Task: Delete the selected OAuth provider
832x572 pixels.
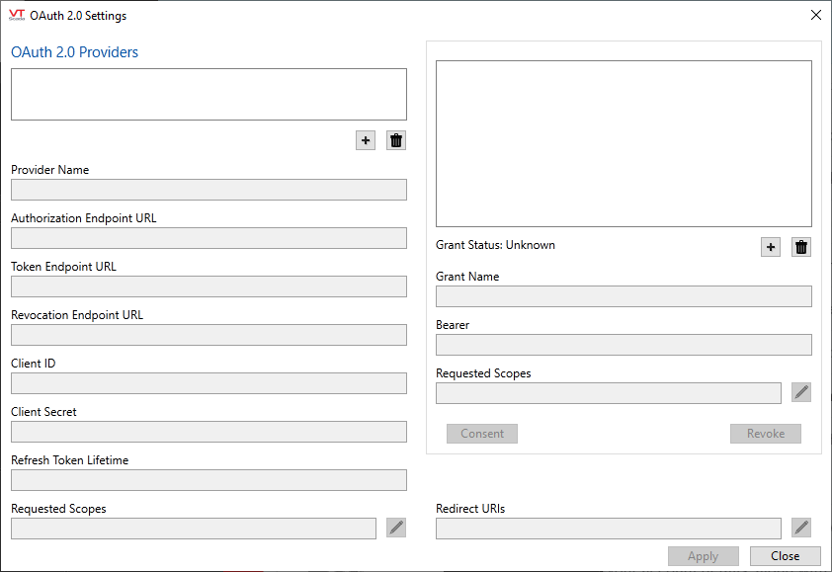Action: point(396,140)
